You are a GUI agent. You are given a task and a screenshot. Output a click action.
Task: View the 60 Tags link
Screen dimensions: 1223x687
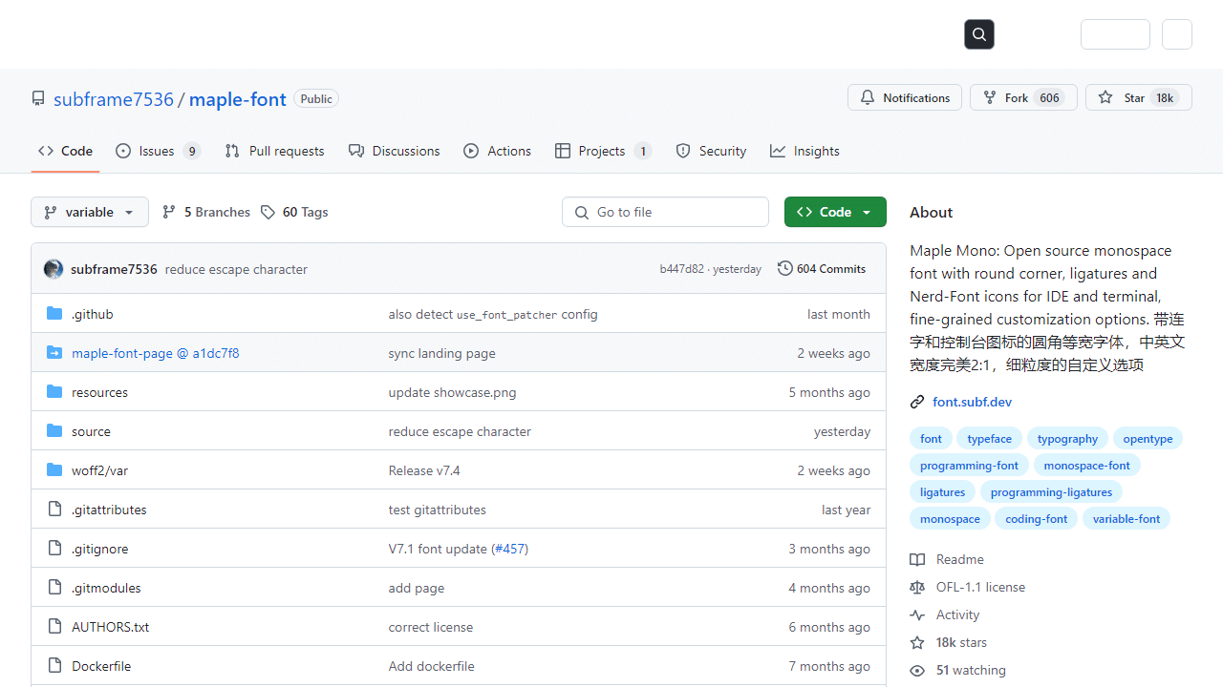[294, 212]
